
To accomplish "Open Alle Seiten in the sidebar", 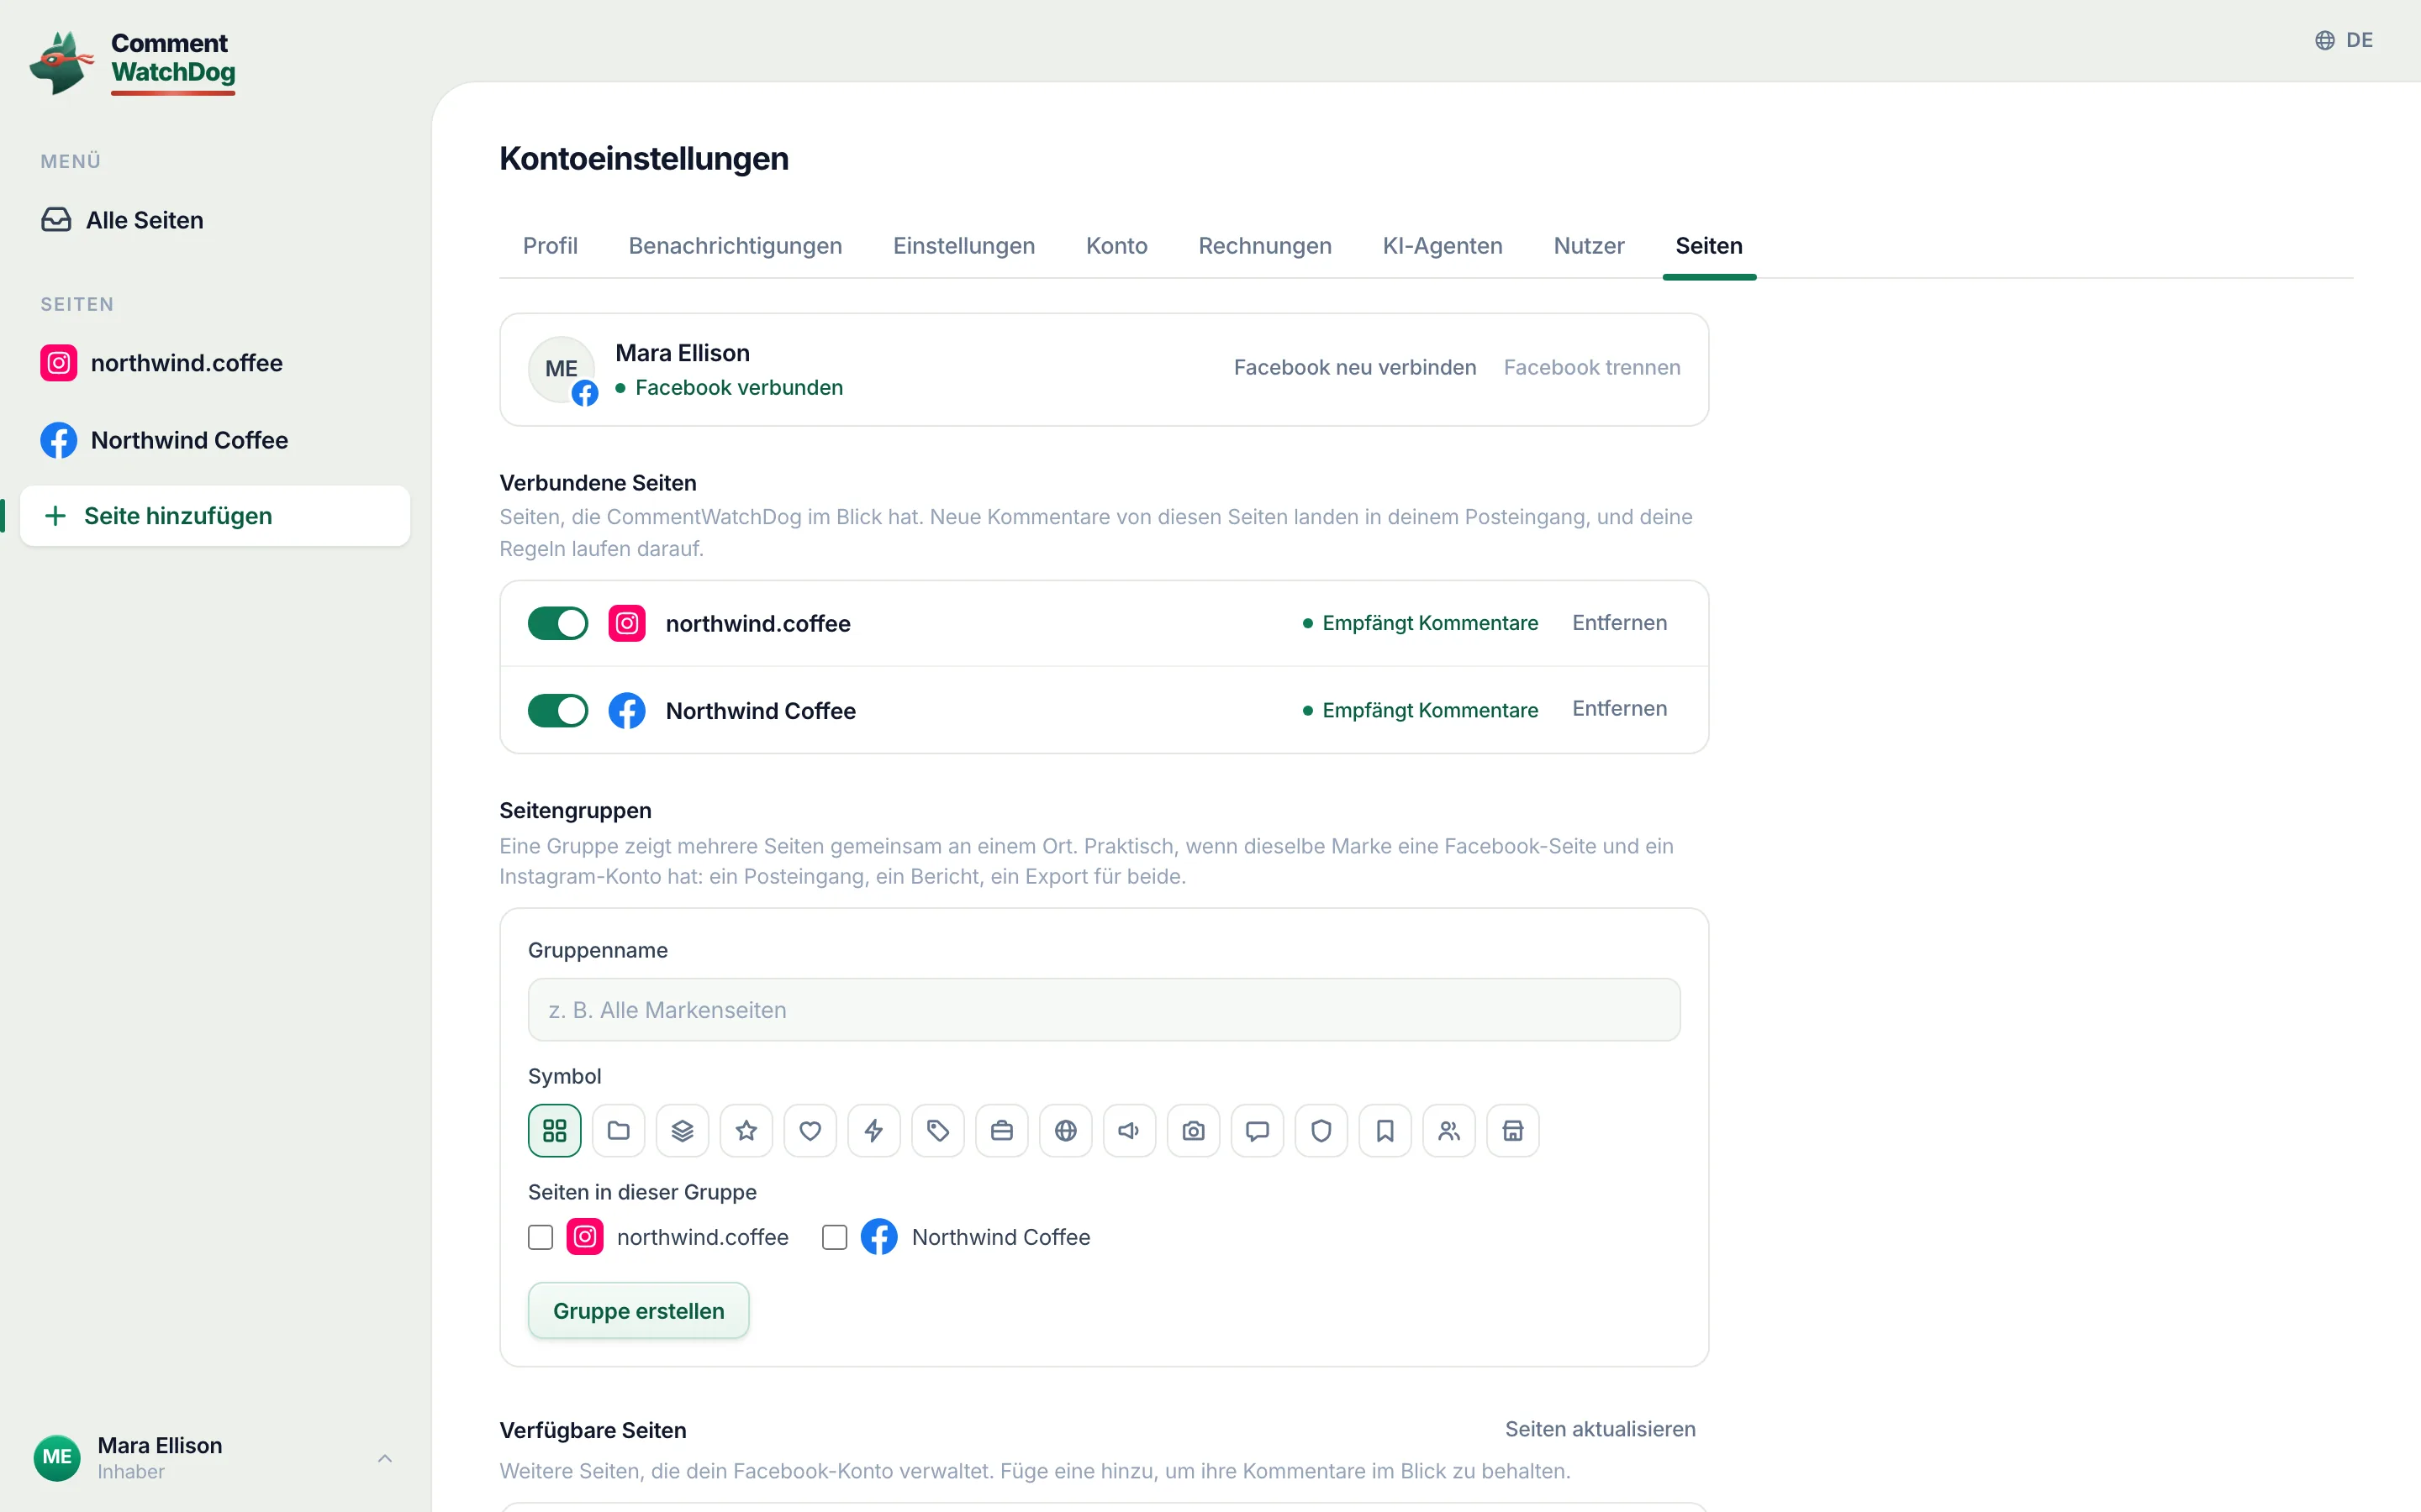I will 214,220.
